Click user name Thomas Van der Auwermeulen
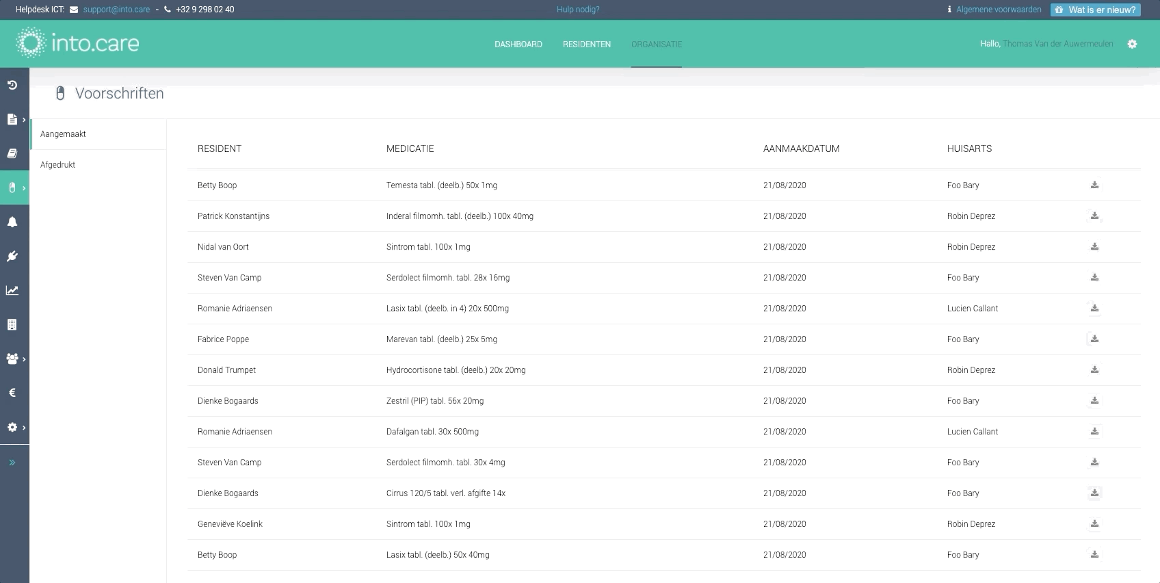This screenshot has width=1160, height=583. pos(1058,44)
